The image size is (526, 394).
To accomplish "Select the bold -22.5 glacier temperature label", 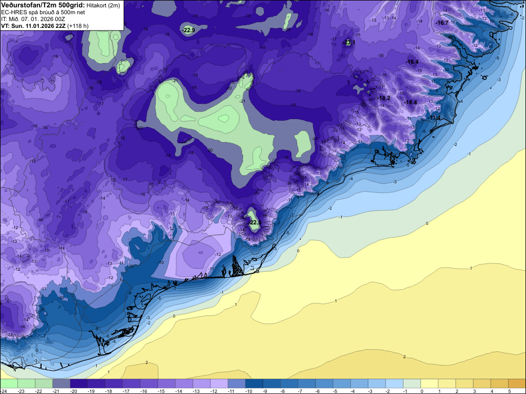I will [255, 223].
